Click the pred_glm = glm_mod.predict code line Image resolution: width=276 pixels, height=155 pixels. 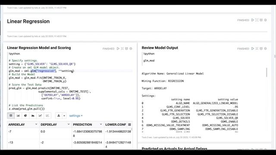tap(39, 88)
